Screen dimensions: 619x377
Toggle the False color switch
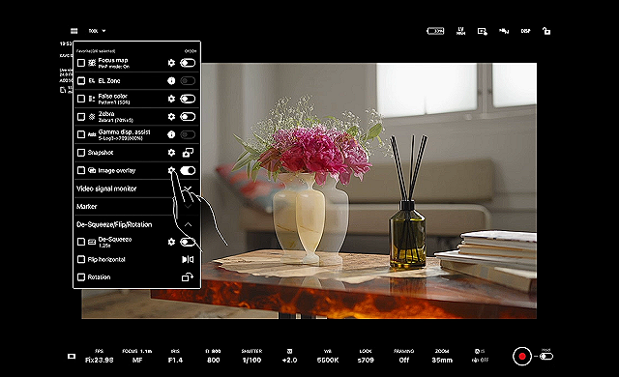[188, 99]
